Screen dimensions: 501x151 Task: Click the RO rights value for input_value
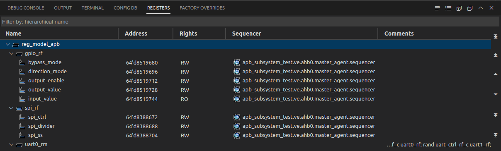pos(185,99)
